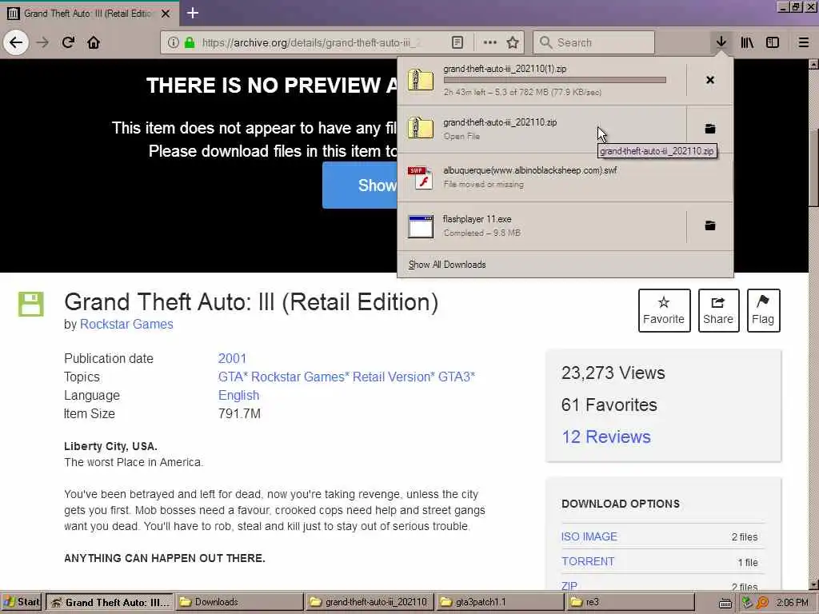
Task: Click the zip icon of grand-theft-auto-iii_202110(1).zip
Action: point(421,80)
